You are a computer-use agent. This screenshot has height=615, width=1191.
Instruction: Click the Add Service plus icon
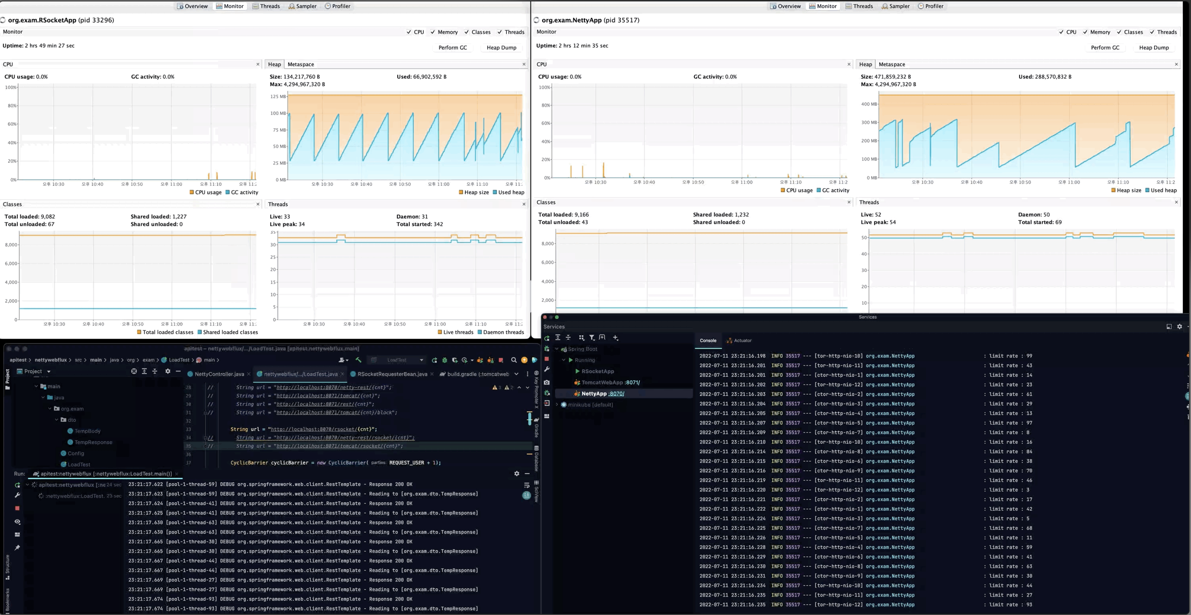coord(615,338)
